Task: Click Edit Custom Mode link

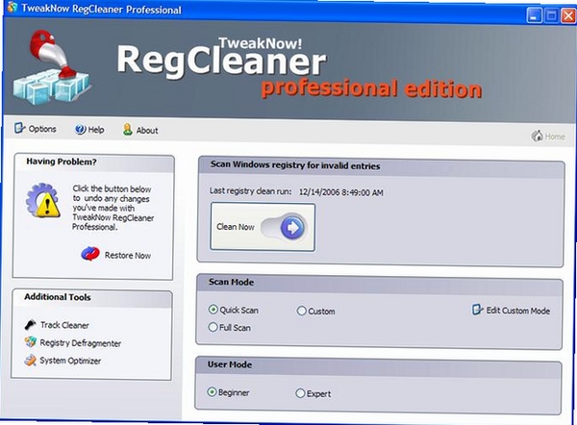Action: [x=518, y=311]
